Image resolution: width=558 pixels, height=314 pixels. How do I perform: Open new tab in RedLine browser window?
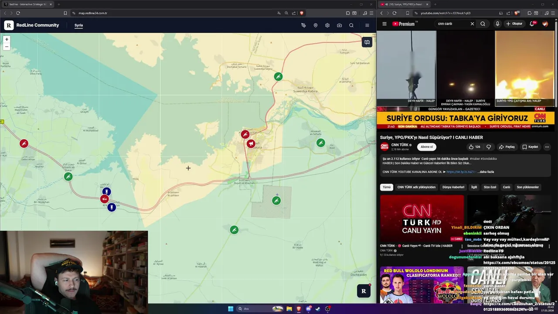point(59,4)
